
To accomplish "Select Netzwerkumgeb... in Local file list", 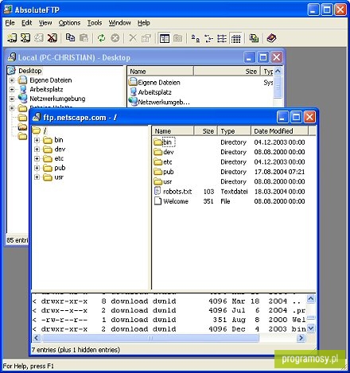I will [x=164, y=102].
